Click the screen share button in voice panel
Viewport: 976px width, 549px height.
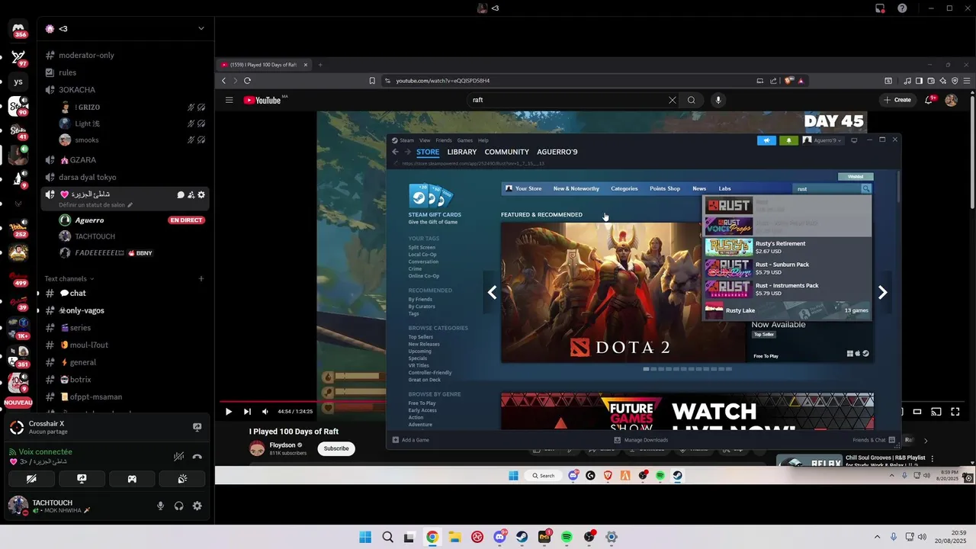point(82,479)
